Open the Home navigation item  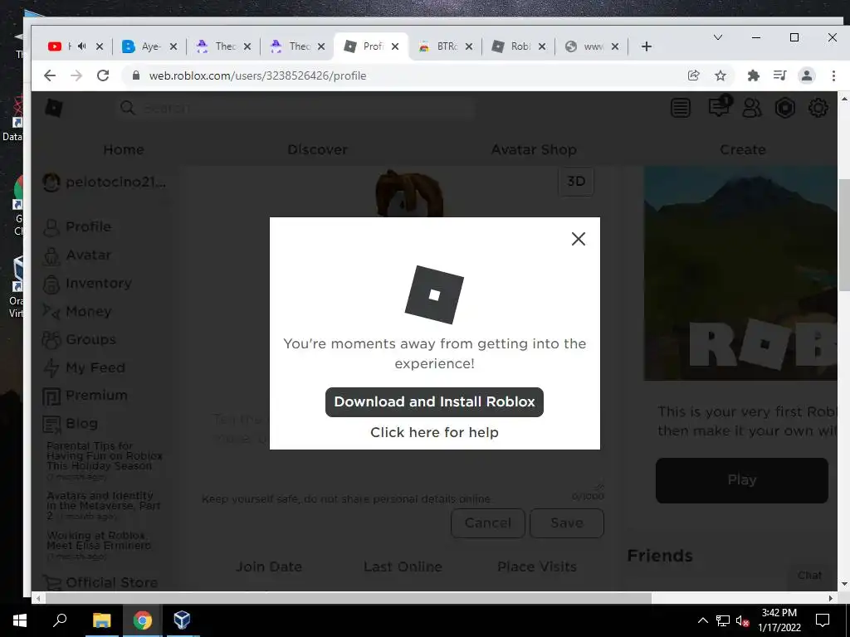(124, 149)
